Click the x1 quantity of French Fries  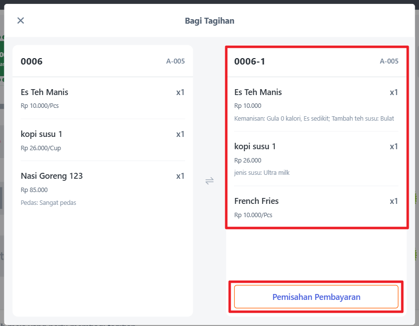tap(393, 201)
